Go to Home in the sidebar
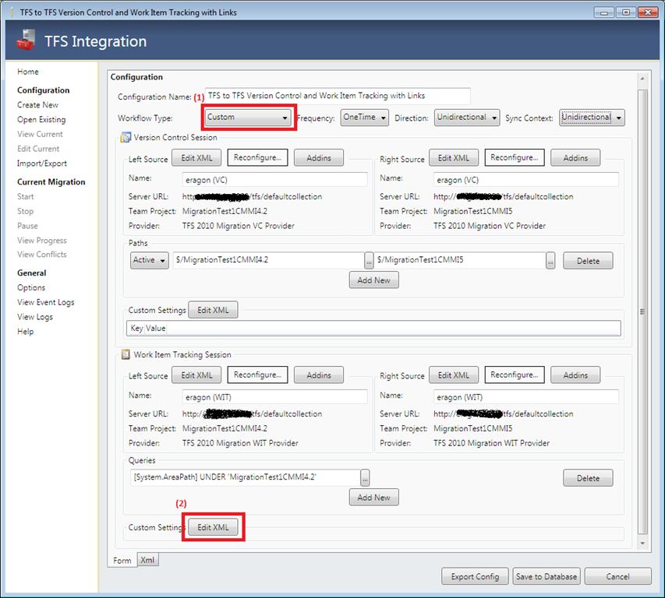This screenshot has height=598, width=665. [28, 72]
